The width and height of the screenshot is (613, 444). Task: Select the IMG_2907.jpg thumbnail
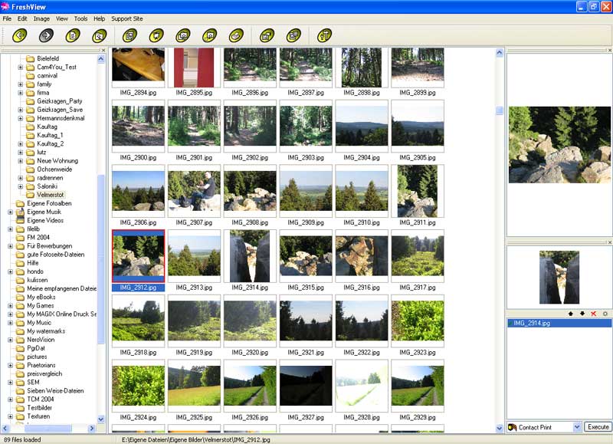coord(194,192)
